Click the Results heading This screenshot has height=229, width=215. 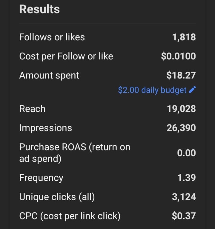point(39,9)
